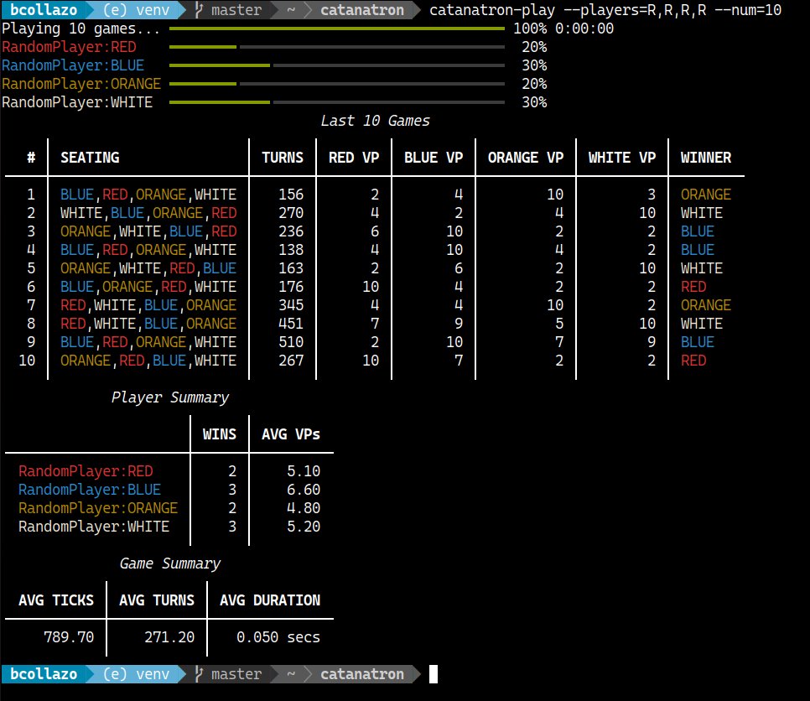Viewport: 810px width, 701px height.
Task: Click 'bcollazo' segment in top prompt
Action: point(44,10)
